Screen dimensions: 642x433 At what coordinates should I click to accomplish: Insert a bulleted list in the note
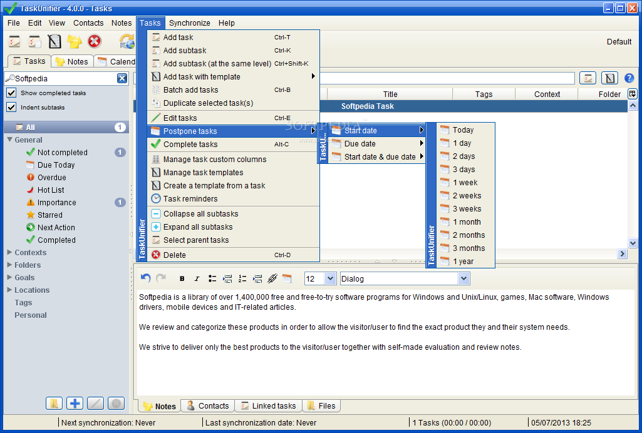pyautogui.click(x=212, y=279)
